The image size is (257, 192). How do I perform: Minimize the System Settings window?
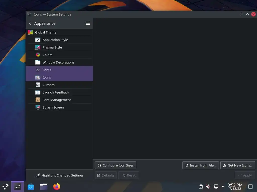(x=241, y=14)
